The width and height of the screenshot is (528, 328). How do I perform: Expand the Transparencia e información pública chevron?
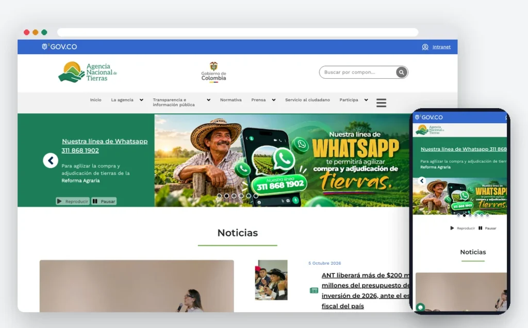click(x=209, y=100)
